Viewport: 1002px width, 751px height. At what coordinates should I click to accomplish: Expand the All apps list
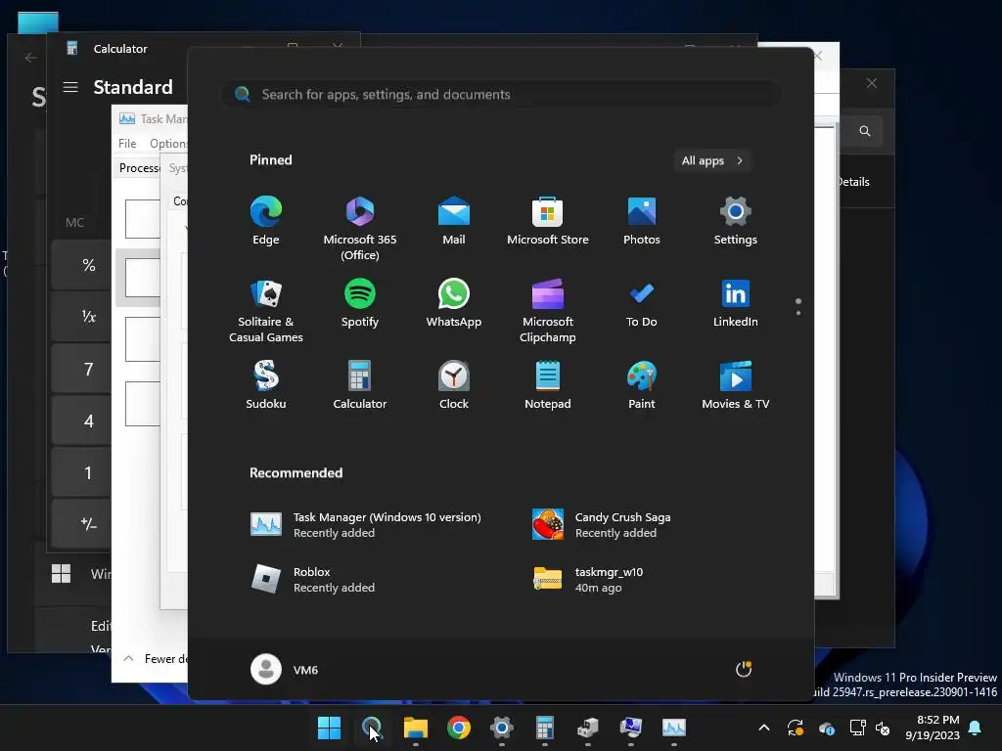712,160
